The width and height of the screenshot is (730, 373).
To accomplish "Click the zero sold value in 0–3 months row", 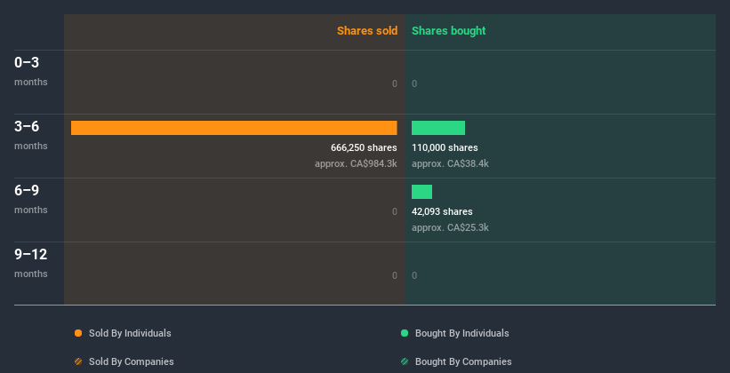I will (394, 83).
